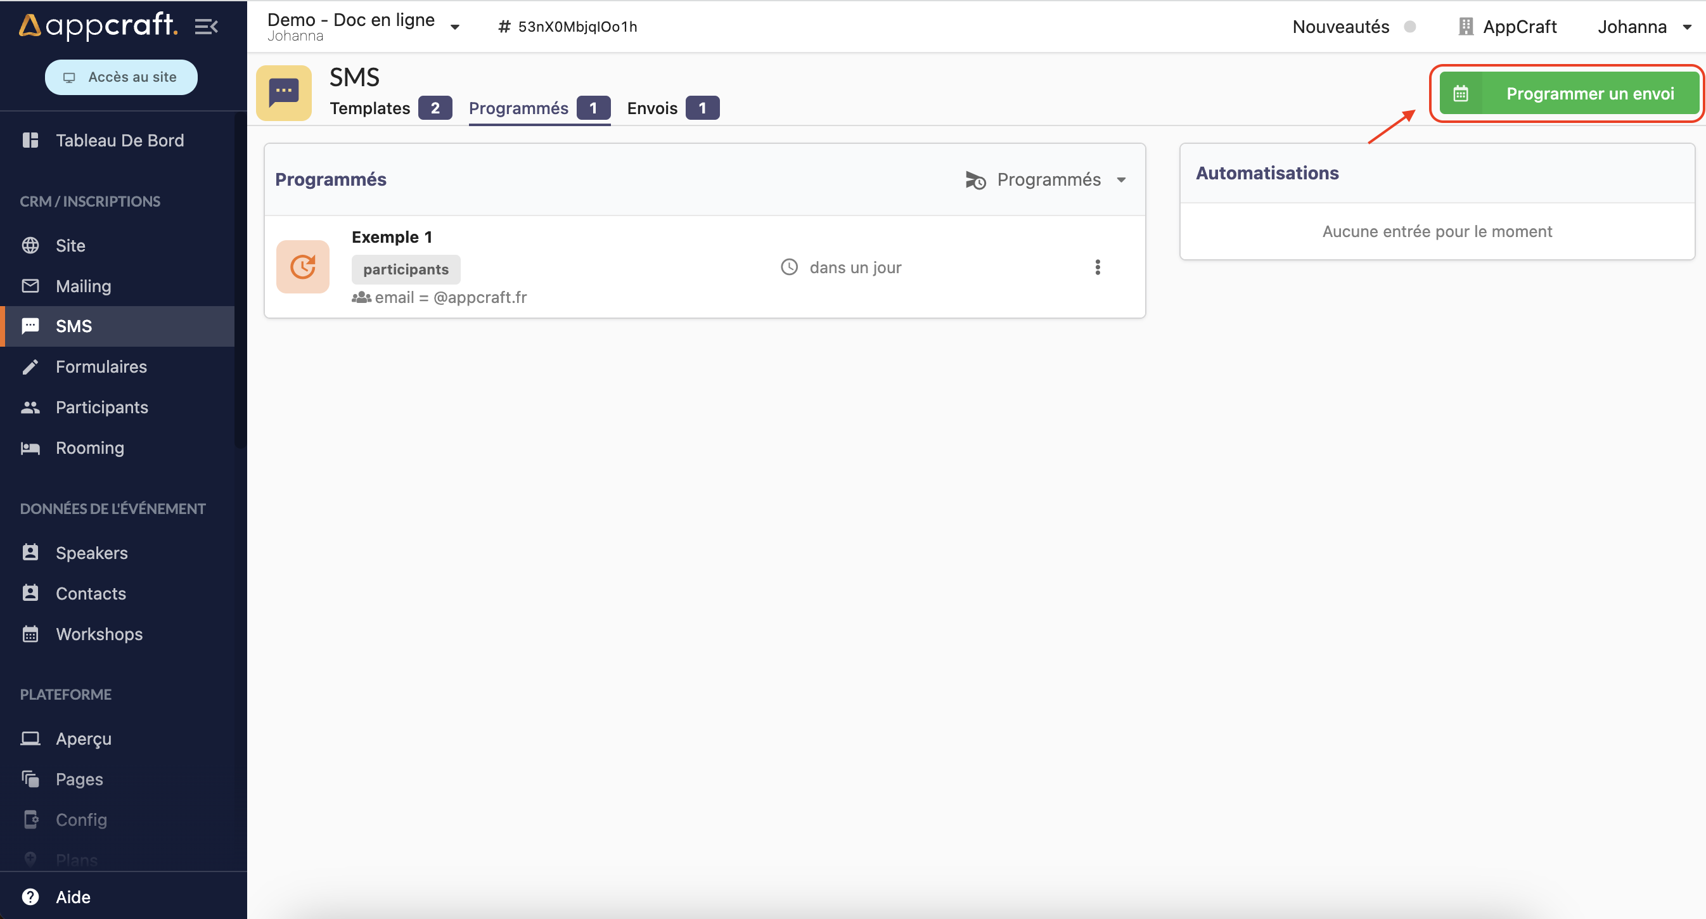This screenshot has width=1706, height=919.
Task: Click the Aide help icon
Action: point(30,896)
